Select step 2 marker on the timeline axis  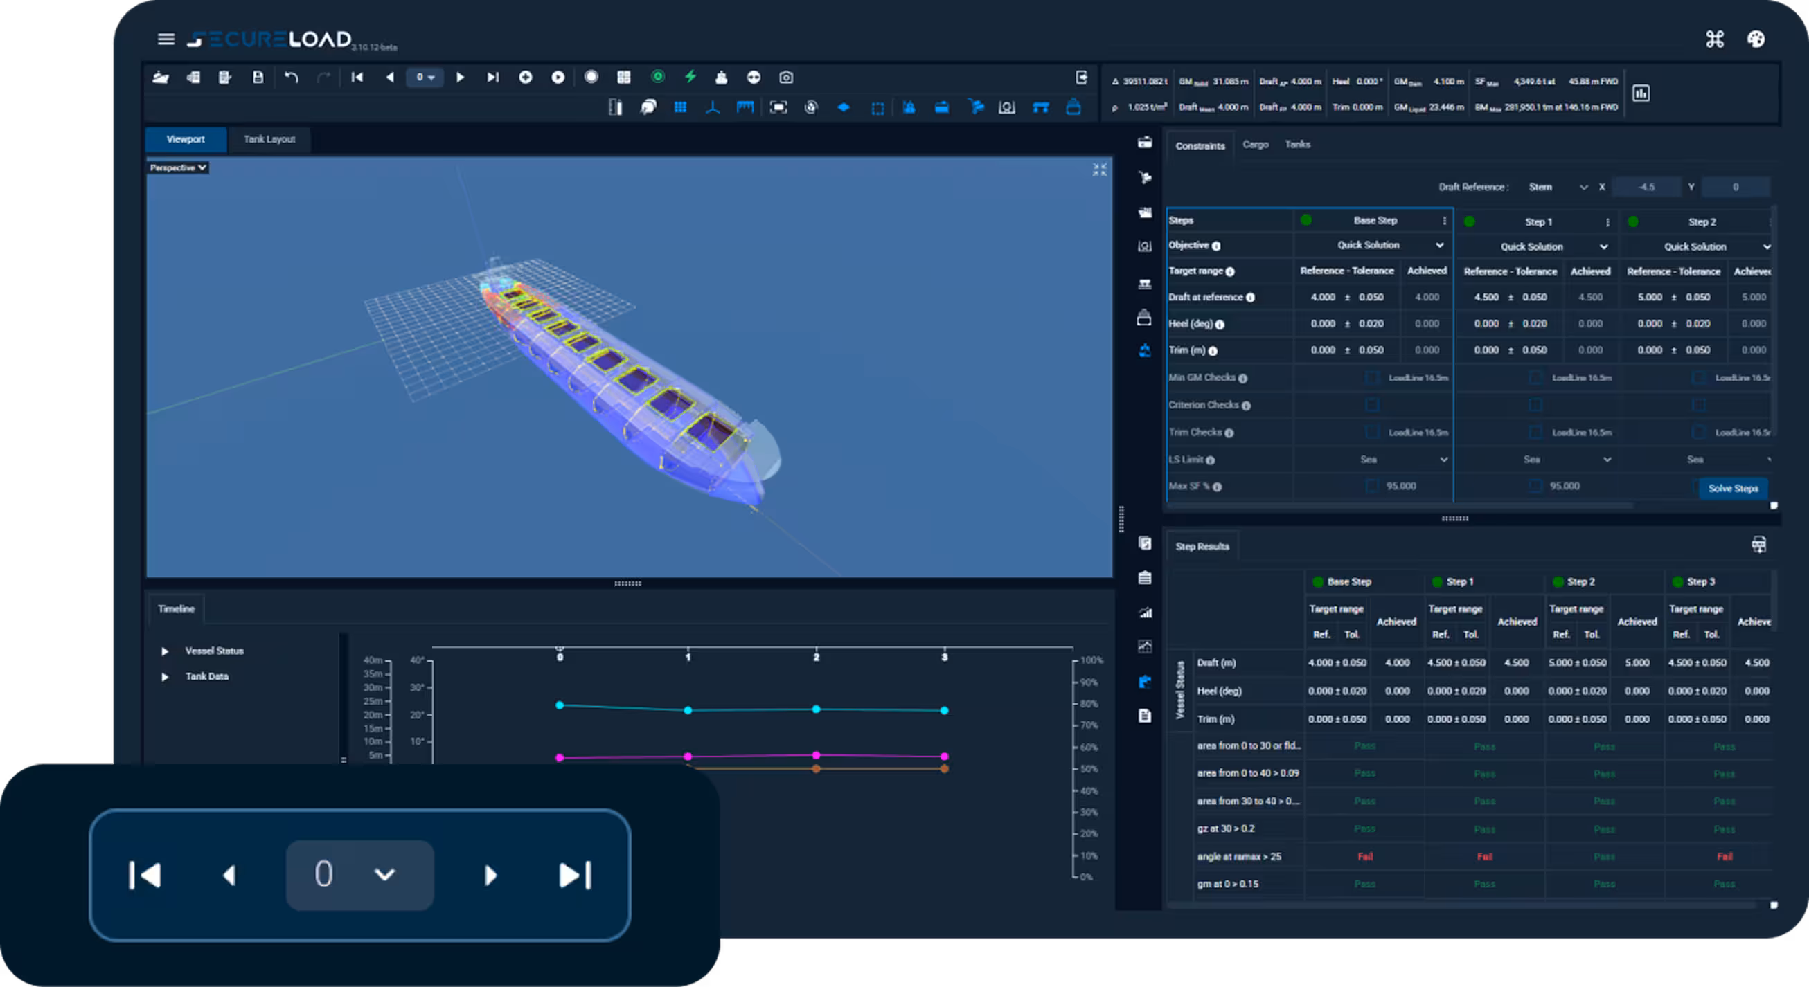tap(816, 655)
